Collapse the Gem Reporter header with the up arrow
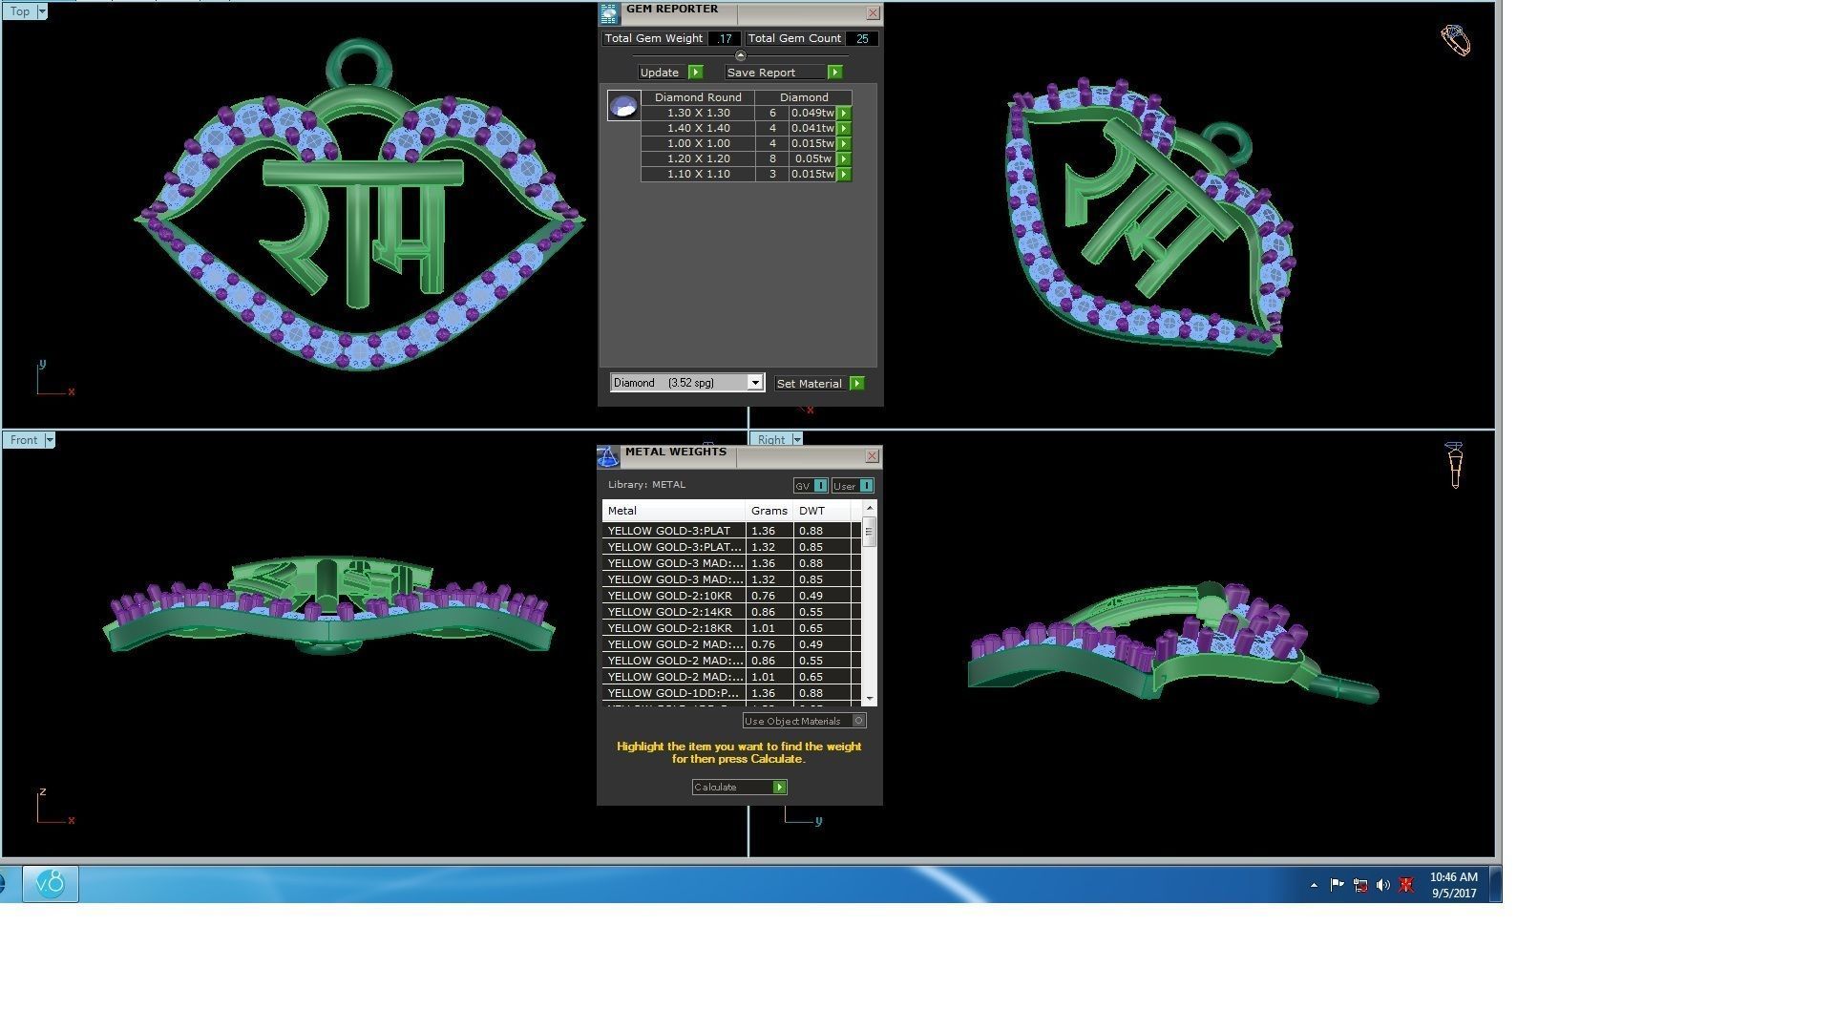The height and width of the screenshot is (1031, 1833). pyautogui.click(x=740, y=55)
